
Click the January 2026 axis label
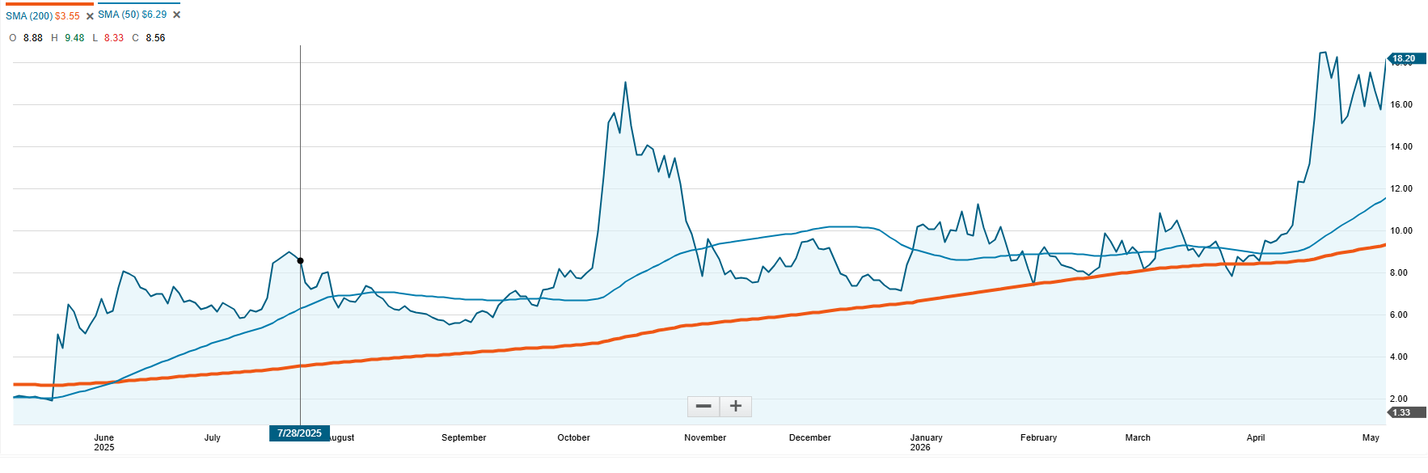coord(927,442)
